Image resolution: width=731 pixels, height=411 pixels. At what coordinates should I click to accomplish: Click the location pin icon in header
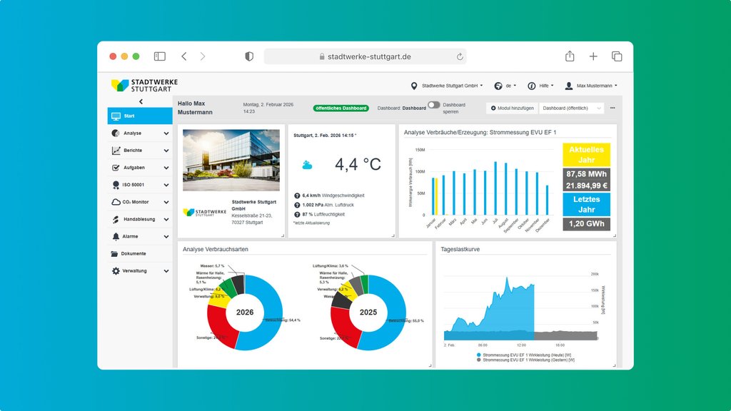[413, 86]
